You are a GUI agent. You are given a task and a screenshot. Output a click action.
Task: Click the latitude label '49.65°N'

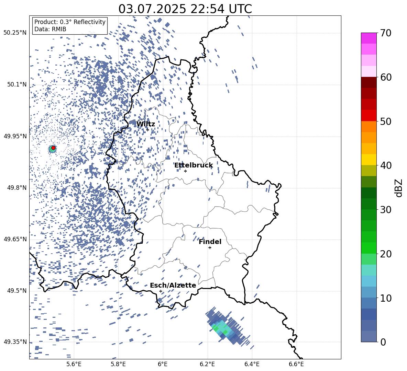point(15,239)
